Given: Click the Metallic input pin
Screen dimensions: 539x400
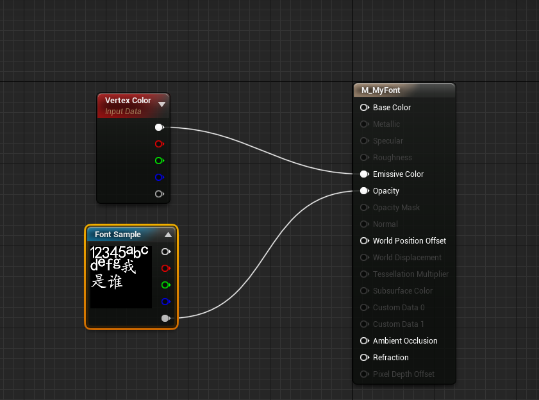Looking at the screenshot, I should [365, 124].
